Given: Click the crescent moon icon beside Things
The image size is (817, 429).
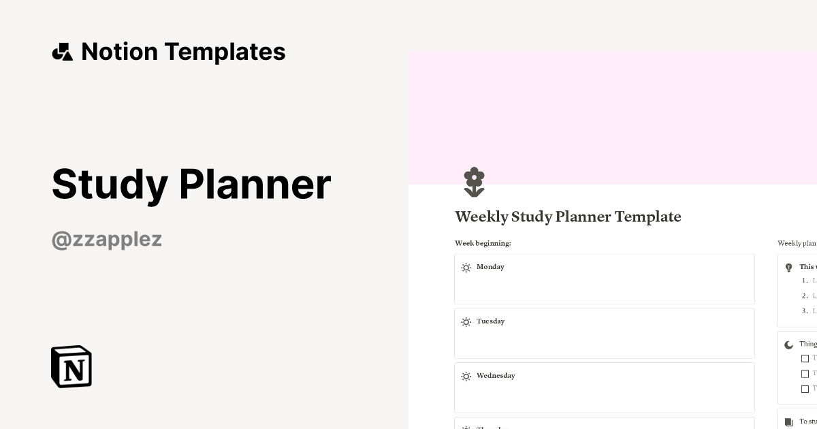Looking at the screenshot, I should coord(788,345).
